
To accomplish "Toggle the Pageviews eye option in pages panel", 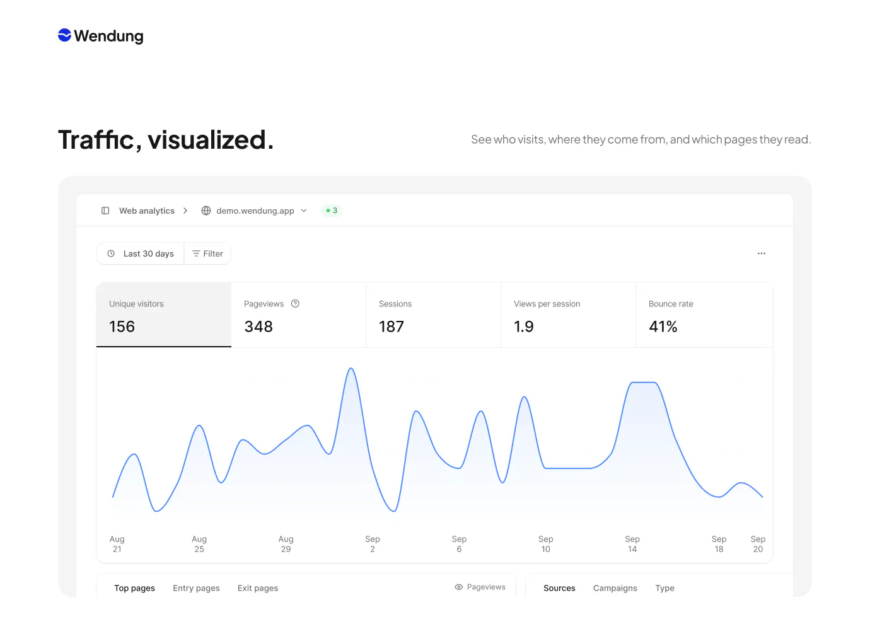I will (480, 587).
